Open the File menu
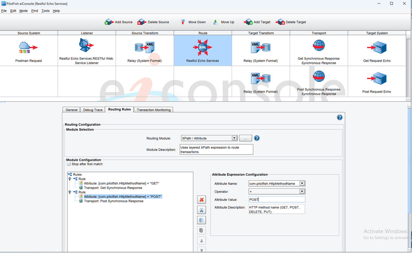412x253 pixels. coord(4,11)
